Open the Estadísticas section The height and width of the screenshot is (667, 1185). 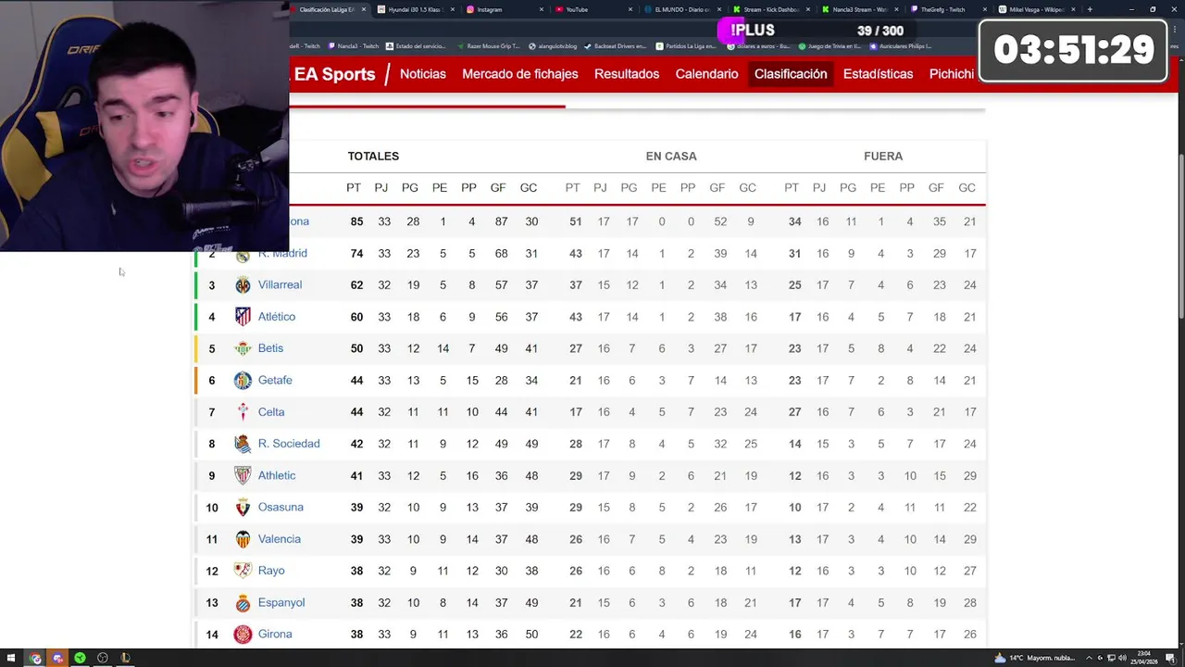(878, 74)
